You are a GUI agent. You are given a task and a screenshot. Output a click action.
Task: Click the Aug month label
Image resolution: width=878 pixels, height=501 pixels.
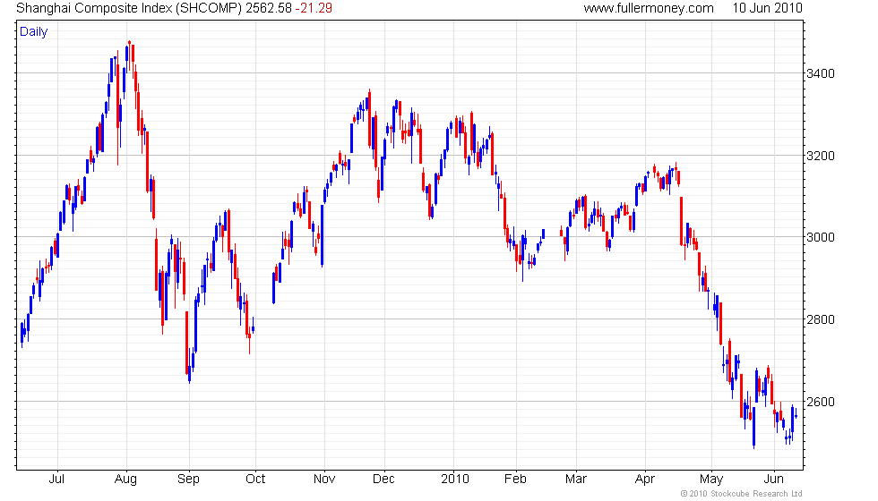tap(125, 480)
